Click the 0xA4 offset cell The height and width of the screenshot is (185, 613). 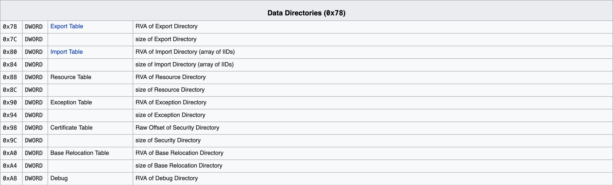pos(11,166)
